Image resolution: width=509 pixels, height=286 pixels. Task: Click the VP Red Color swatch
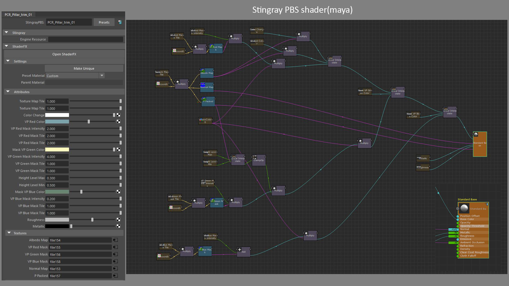coord(57,122)
